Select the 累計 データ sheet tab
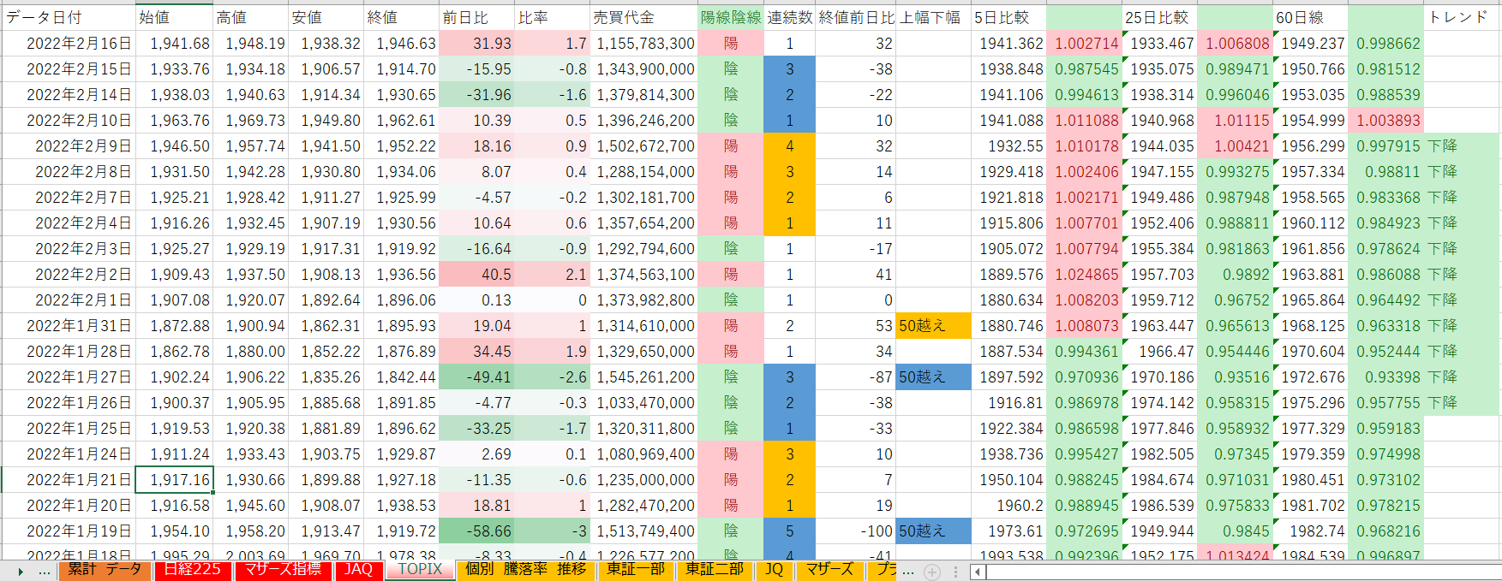The width and height of the screenshot is (1502, 581). point(105,570)
